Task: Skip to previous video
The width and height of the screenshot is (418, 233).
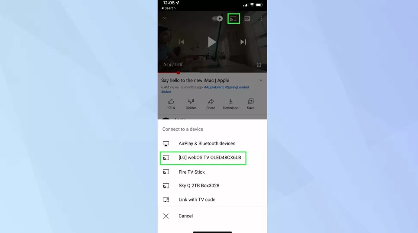Action: [181, 42]
